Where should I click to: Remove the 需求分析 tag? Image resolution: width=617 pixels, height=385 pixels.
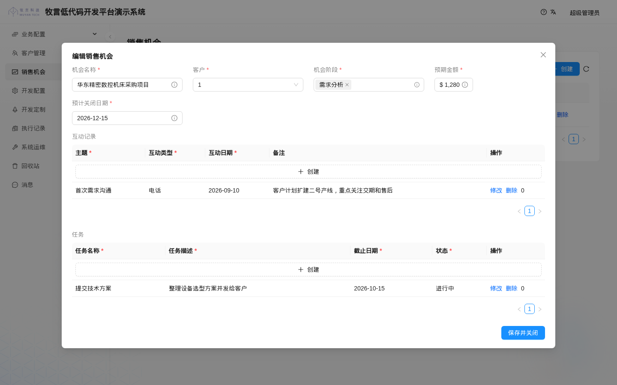(x=347, y=85)
